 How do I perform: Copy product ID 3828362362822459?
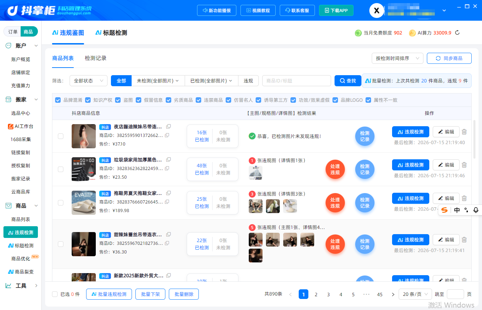coord(167,168)
